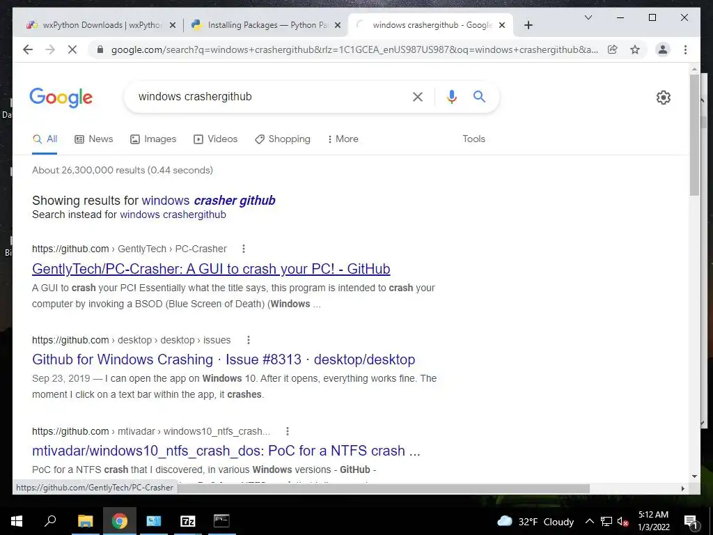Switch to Videos results
The image size is (713, 535).
coord(216,139)
